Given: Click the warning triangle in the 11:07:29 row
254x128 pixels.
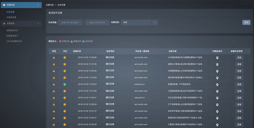Looking at the screenshot, I should (x=54, y=64).
